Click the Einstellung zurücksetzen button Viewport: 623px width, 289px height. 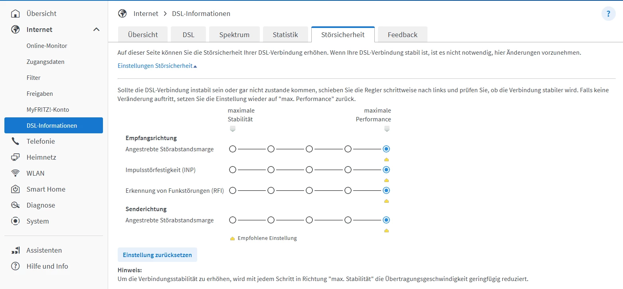(x=157, y=255)
